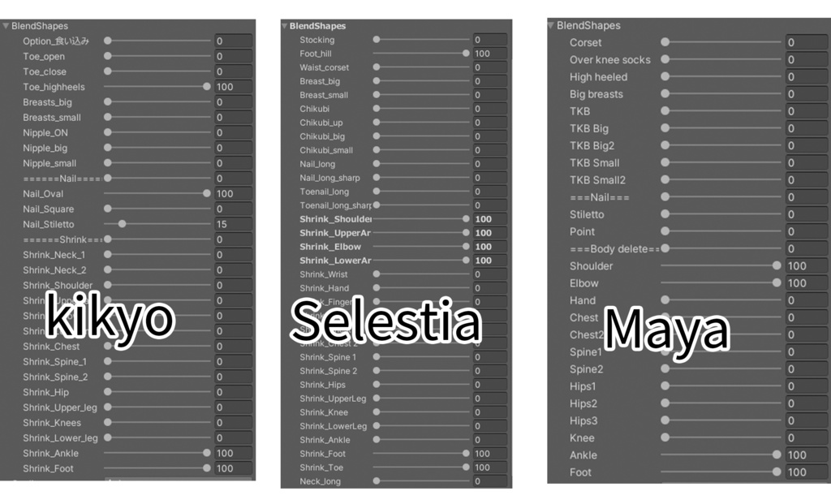Click the High heeled slider handle
This screenshot has height=500, width=831.
[665, 77]
